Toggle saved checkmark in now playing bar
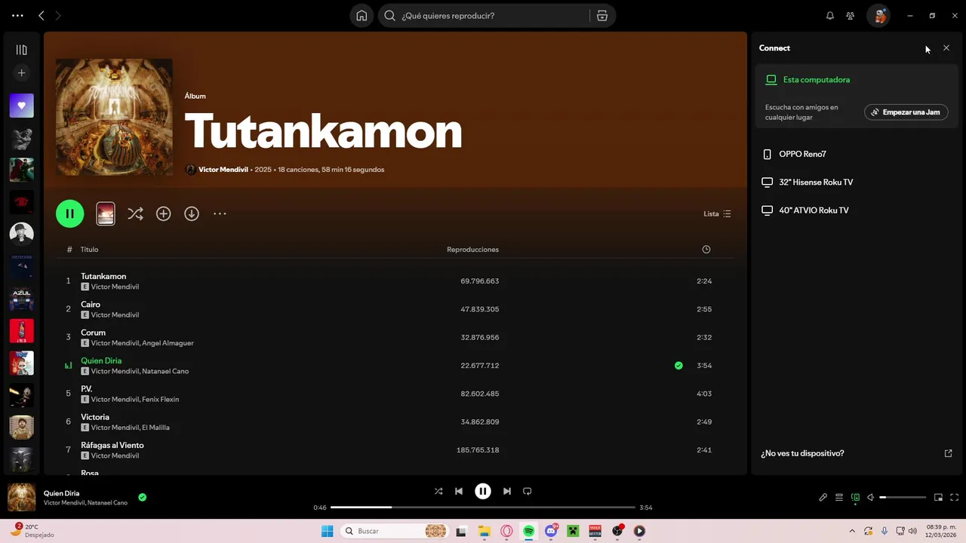Screen dimensions: 966x543 tap(143, 498)
